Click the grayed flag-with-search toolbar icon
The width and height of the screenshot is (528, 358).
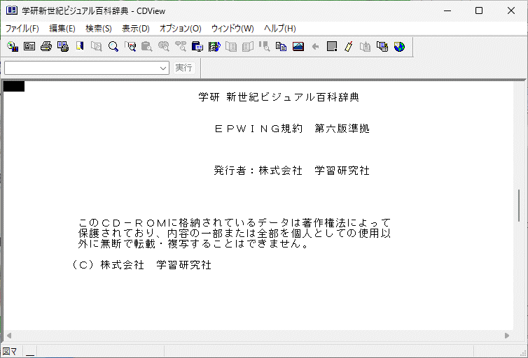tap(265, 46)
